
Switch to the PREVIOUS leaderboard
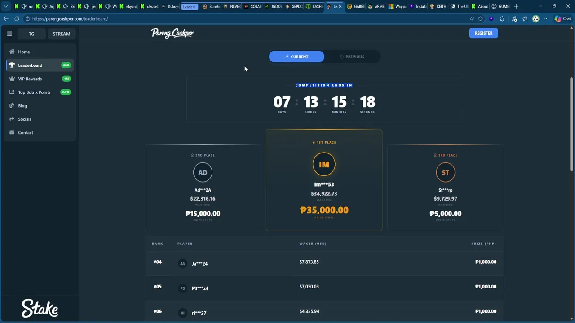(352, 57)
